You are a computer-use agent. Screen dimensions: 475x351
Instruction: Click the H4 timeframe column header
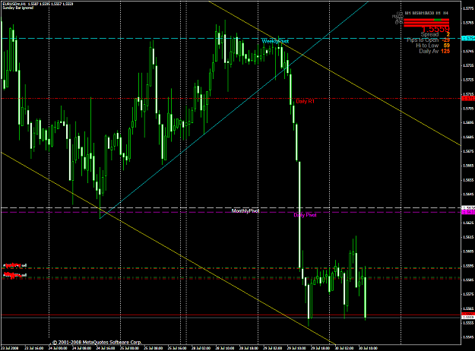point(445,13)
